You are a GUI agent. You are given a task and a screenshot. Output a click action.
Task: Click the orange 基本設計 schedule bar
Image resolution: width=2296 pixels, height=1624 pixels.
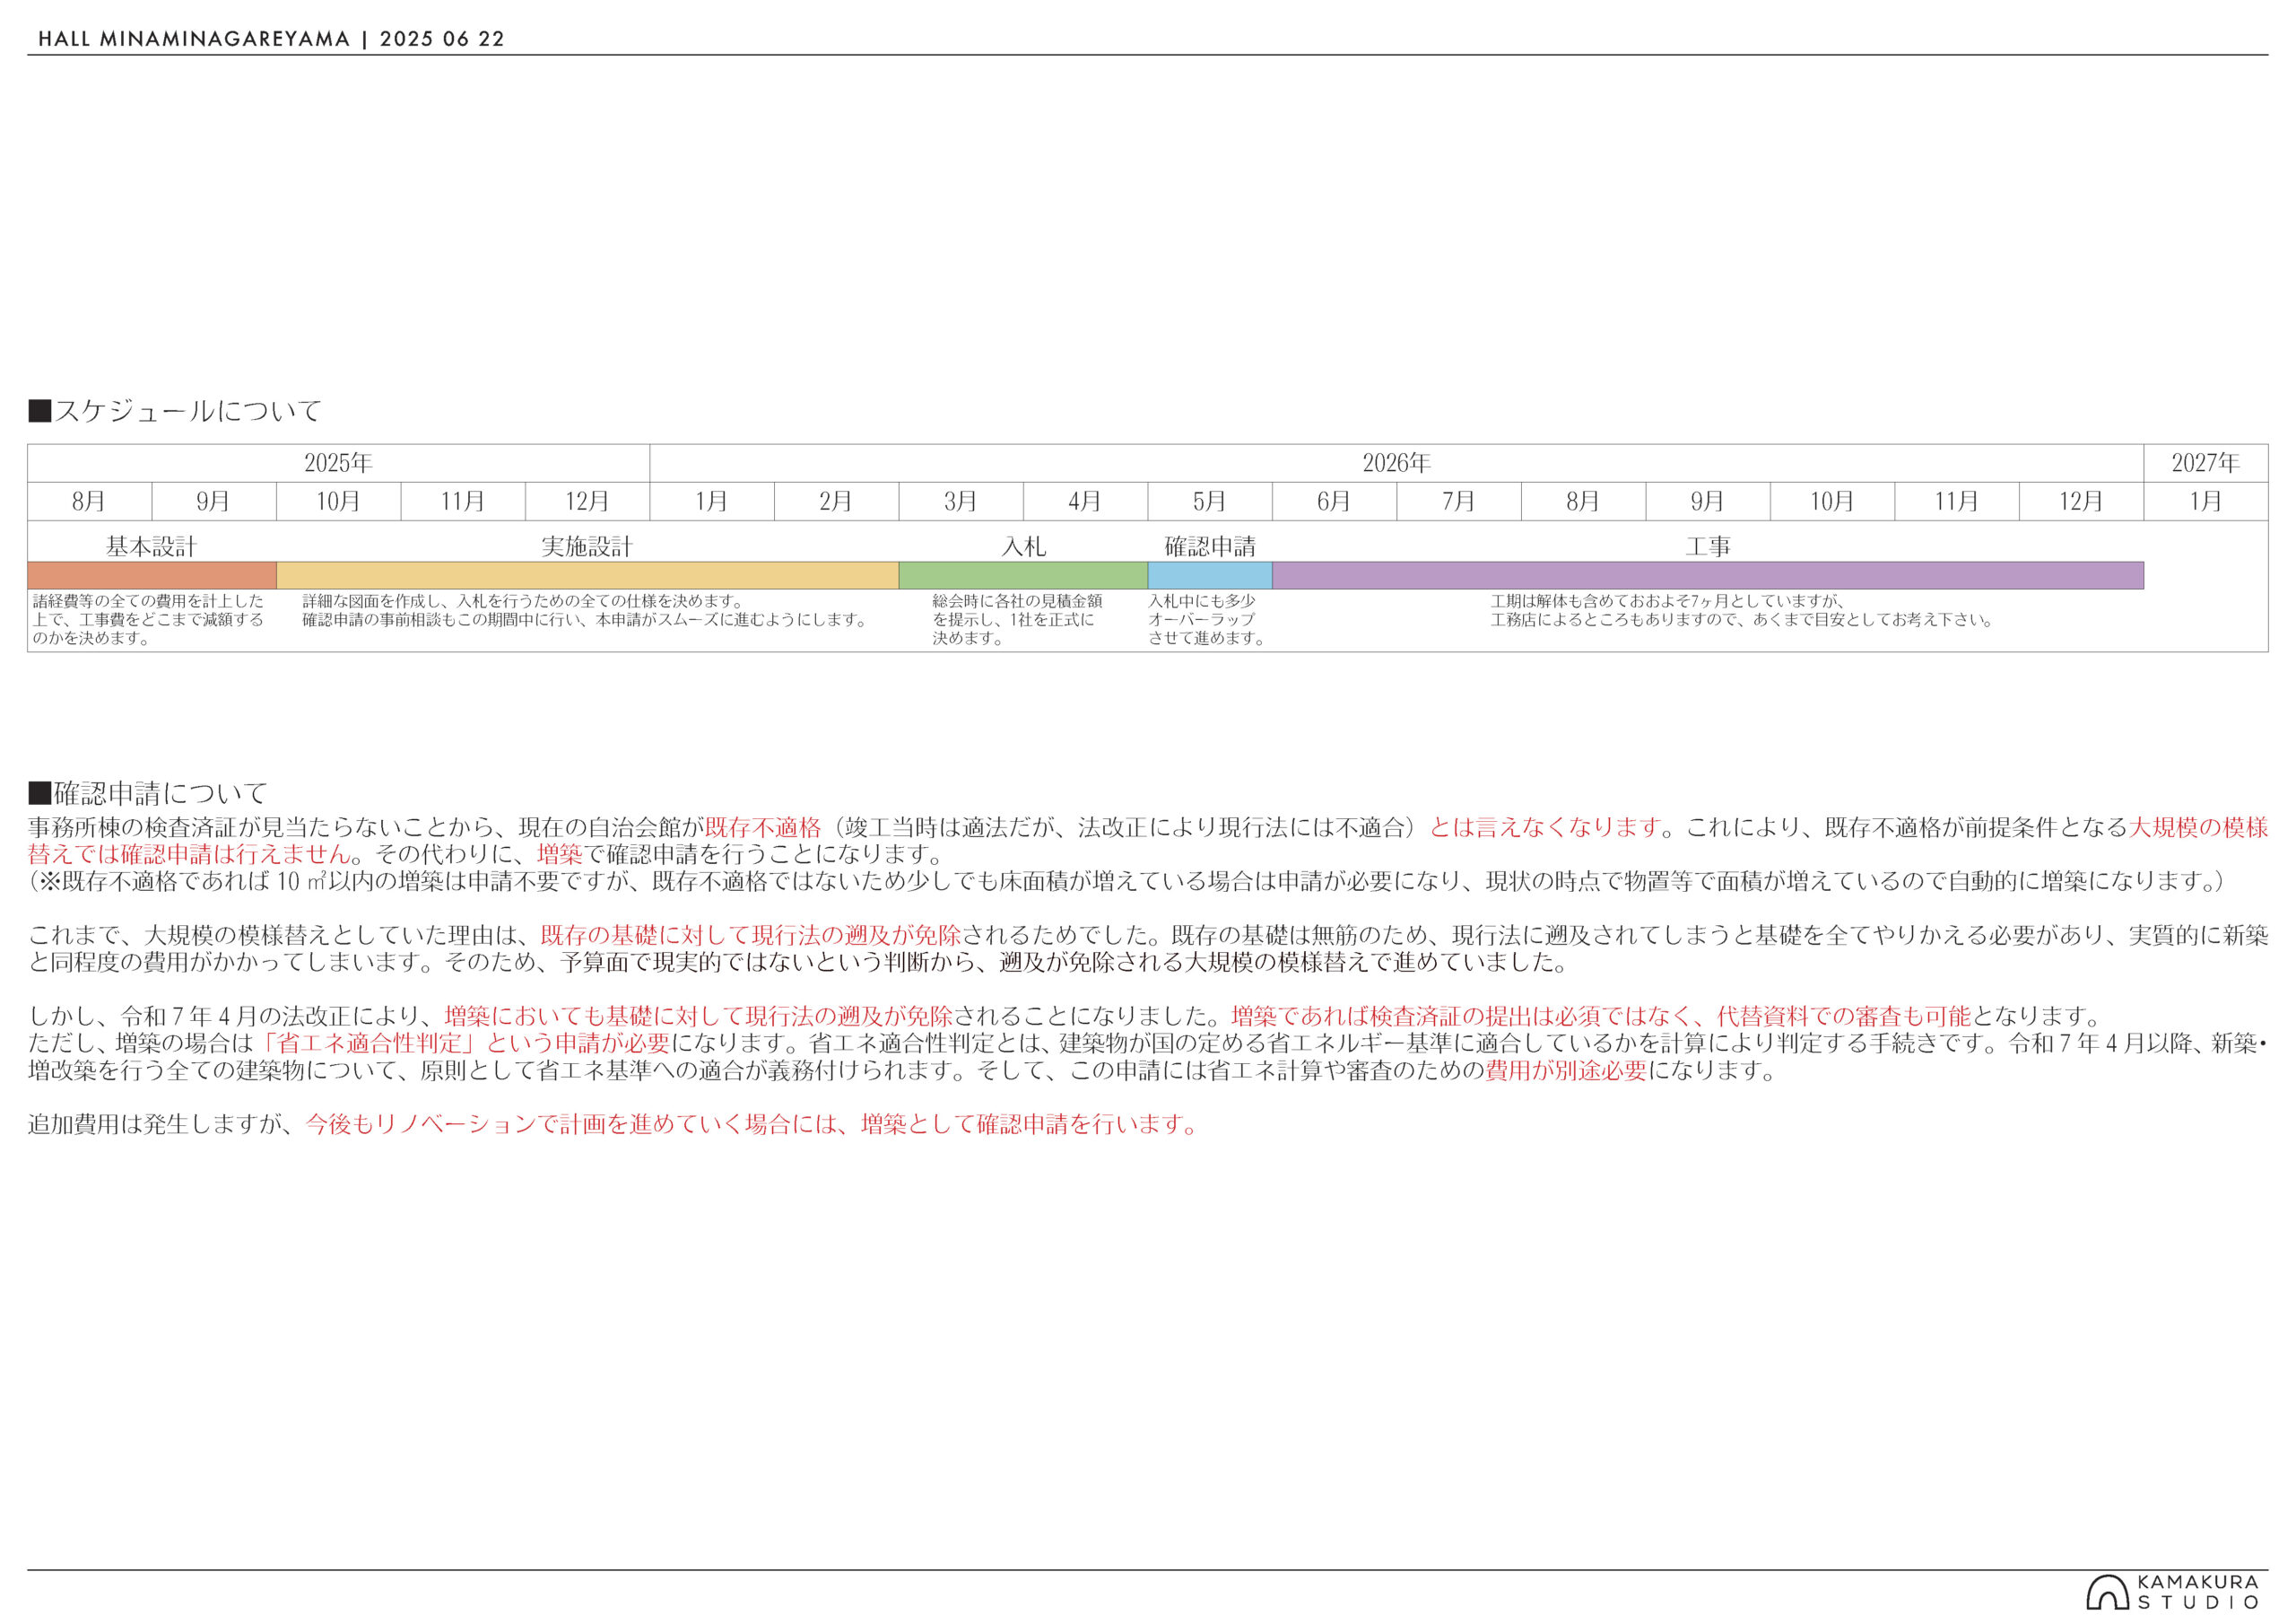152,575
